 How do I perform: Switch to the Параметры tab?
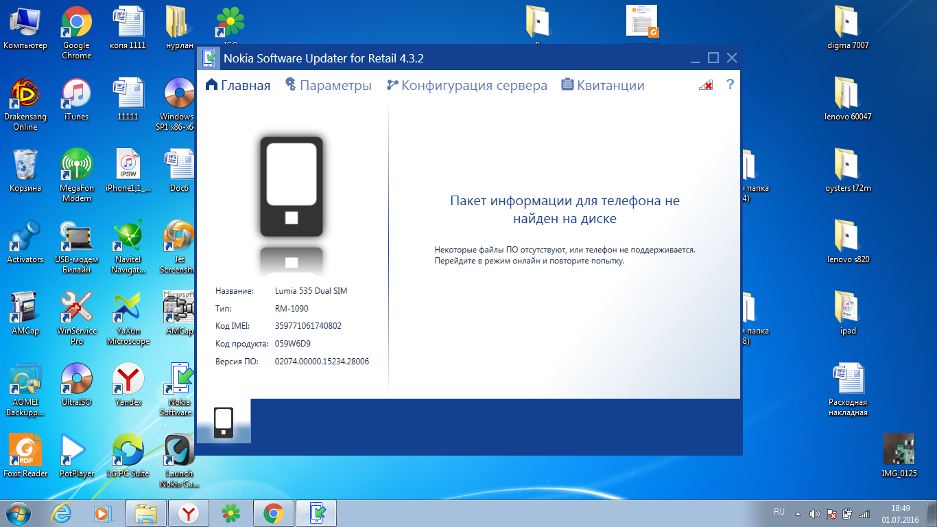[x=328, y=86]
